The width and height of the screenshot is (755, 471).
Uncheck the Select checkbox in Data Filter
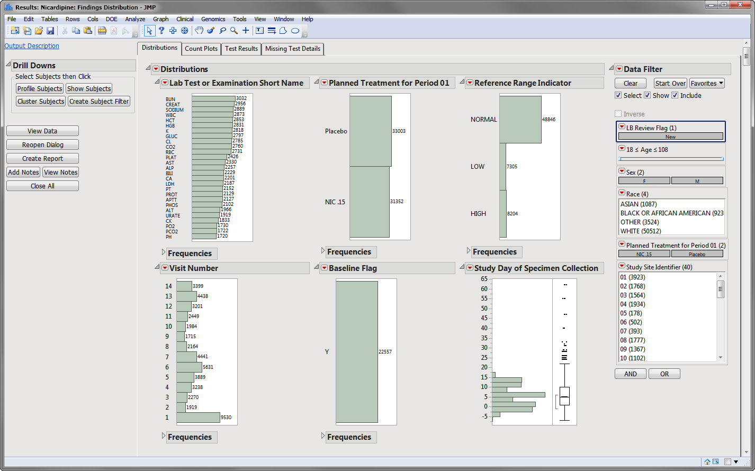[x=618, y=95]
